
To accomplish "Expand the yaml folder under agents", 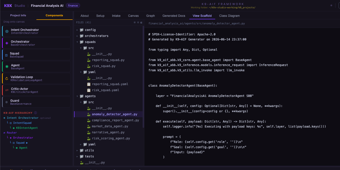I will (81, 144).
